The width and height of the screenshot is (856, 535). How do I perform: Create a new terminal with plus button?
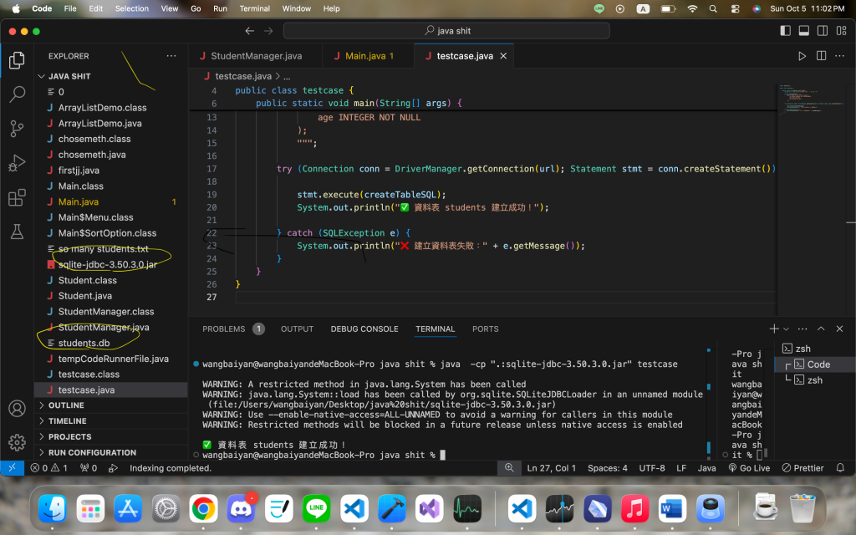coord(773,329)
